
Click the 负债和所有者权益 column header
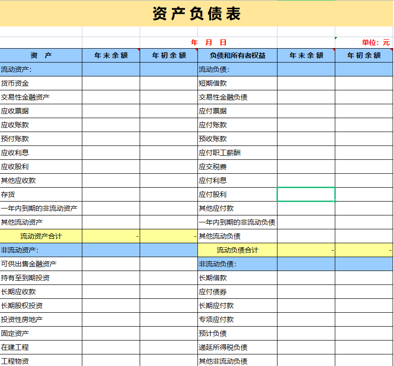(237, 55)
